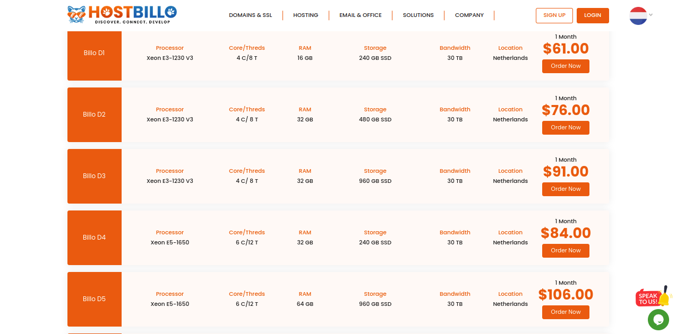Select the Billo D5 plan tile
Screen dimensions: 676x334
[95, 299]
